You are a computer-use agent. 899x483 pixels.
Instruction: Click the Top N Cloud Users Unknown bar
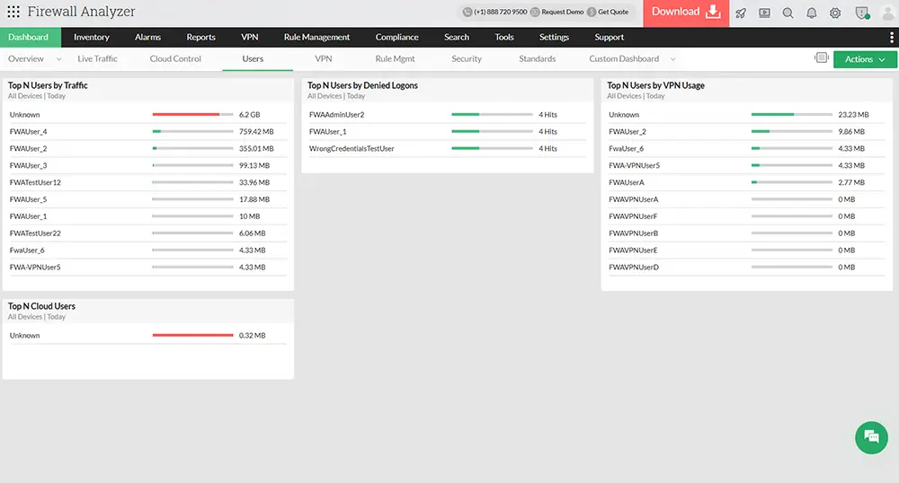[192, 336]
